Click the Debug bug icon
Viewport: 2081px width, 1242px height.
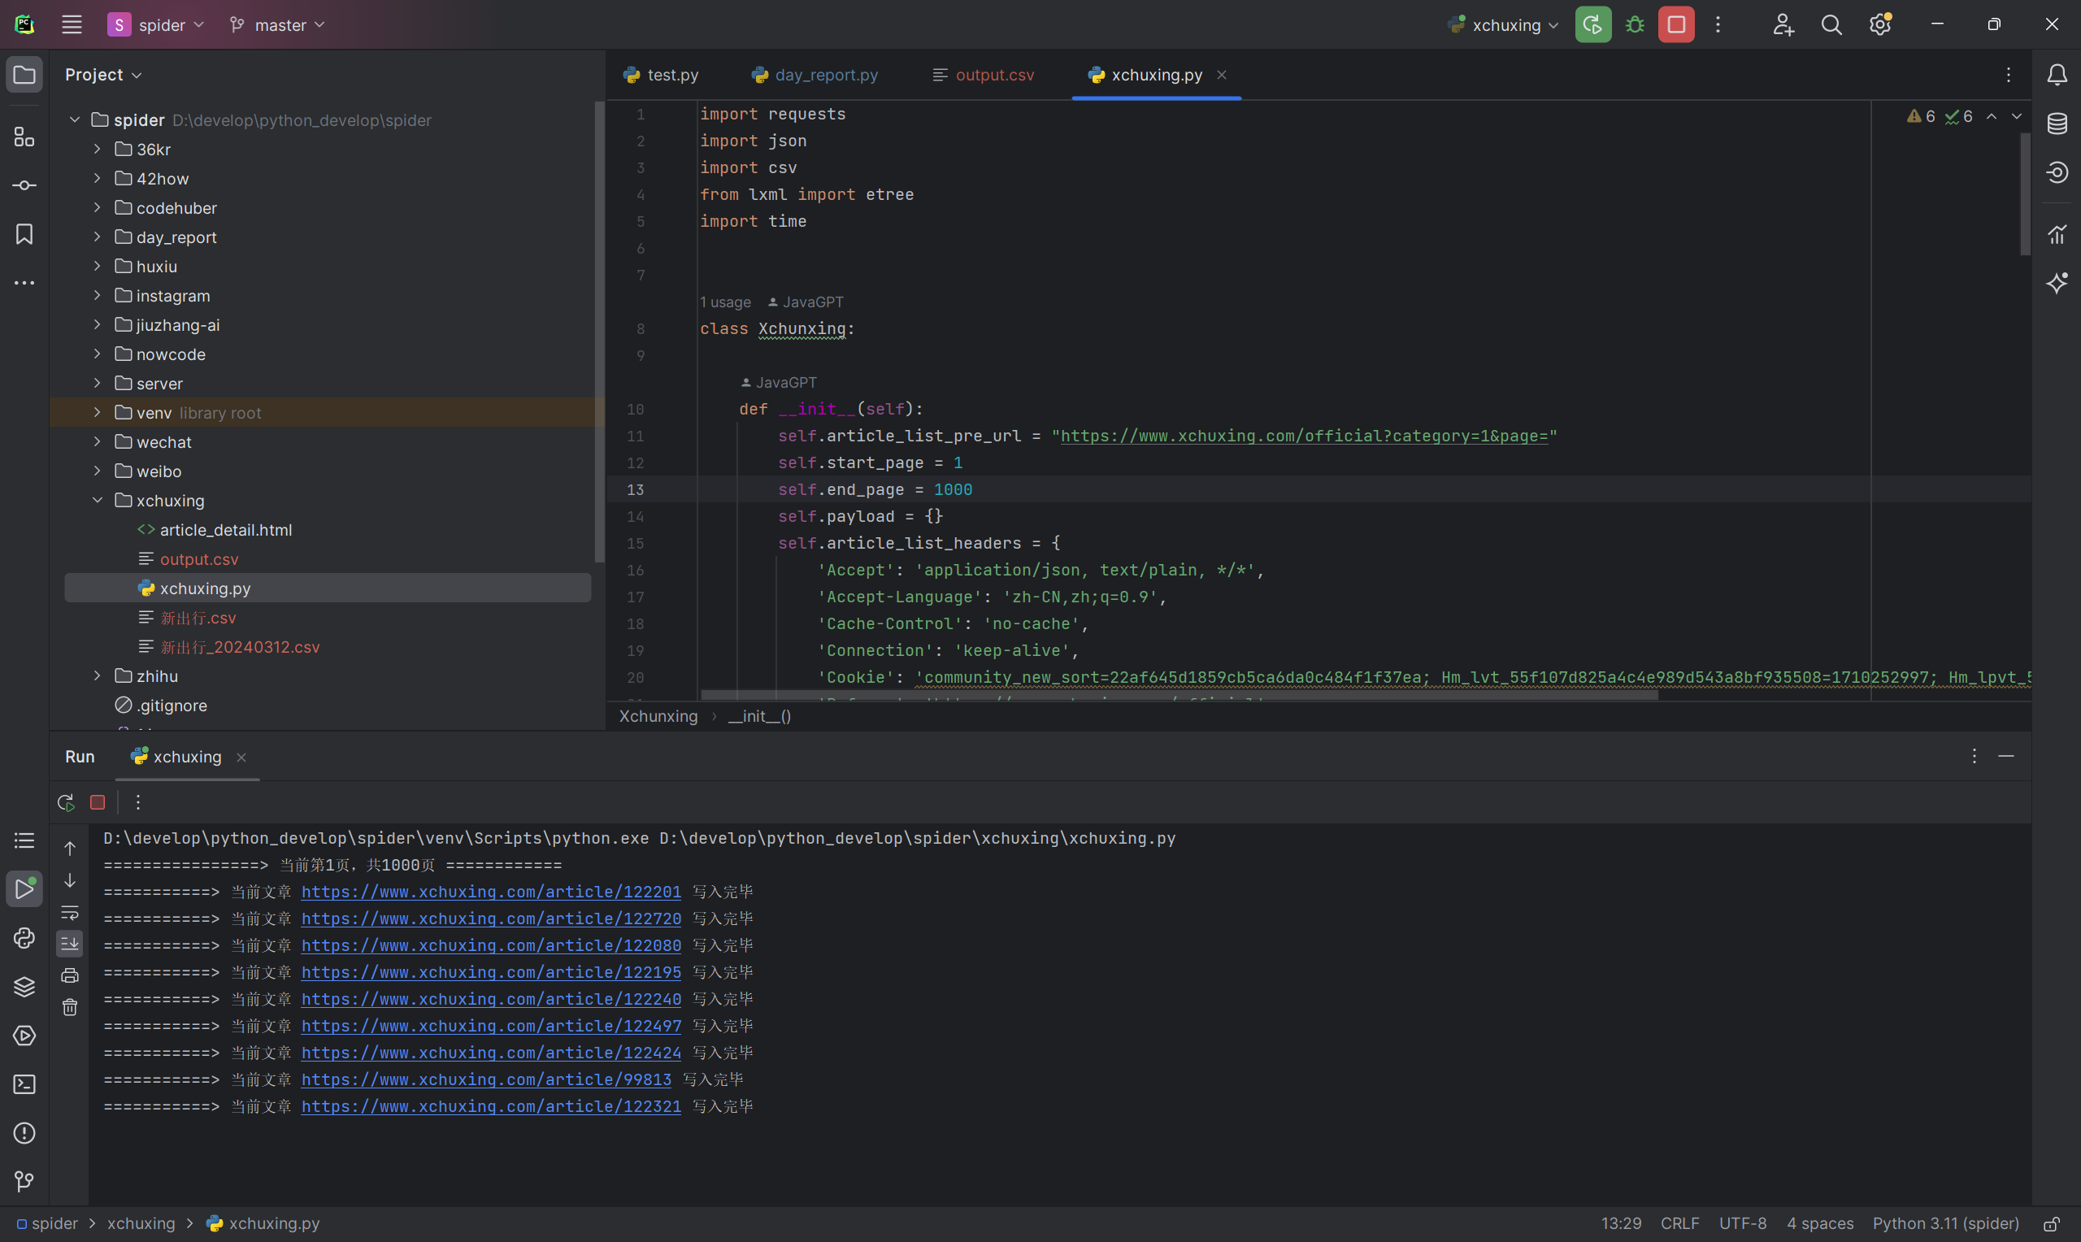point(1634,25)
